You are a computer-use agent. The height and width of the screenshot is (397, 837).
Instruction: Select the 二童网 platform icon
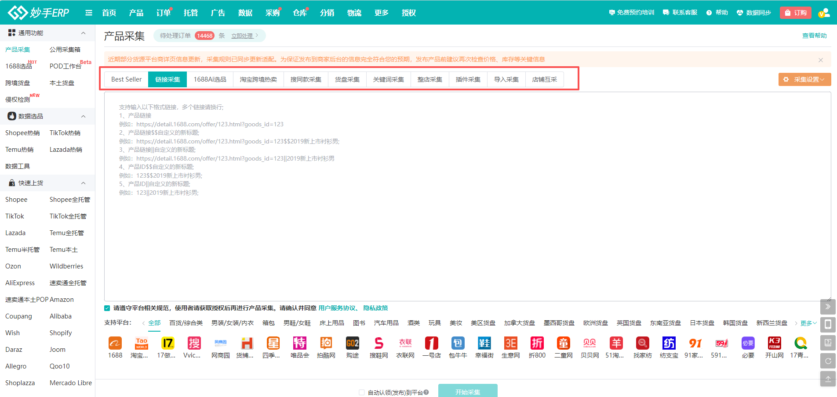[564, 343]
